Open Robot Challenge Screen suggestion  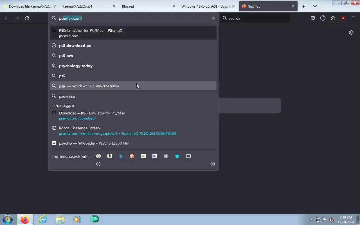(133, 130)
